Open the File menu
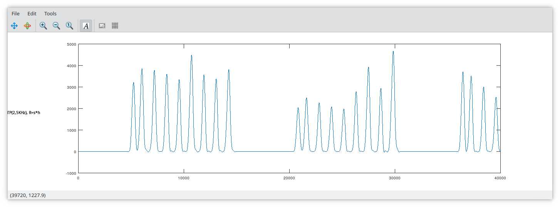The width and height of the screenshot is (560, 207). pos(15,13)
